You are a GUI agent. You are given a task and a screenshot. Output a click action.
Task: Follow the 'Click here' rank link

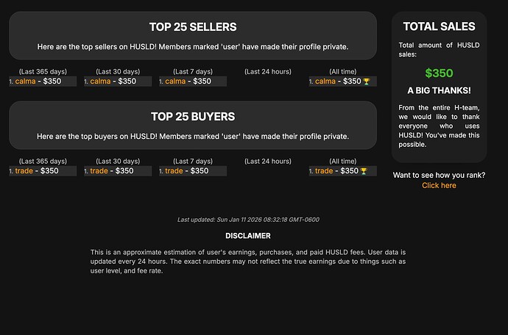pyautogui.click(x=439, y=186)
